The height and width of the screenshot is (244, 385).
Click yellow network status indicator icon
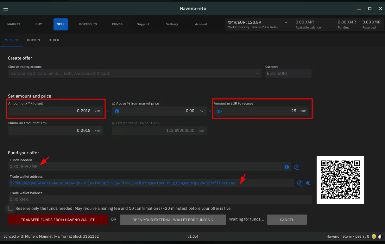tap(374, 236)
